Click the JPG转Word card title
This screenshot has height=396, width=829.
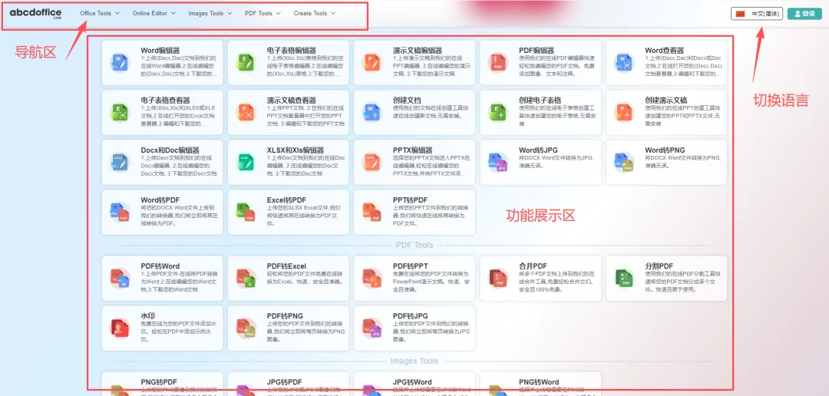tap(412, 381)
